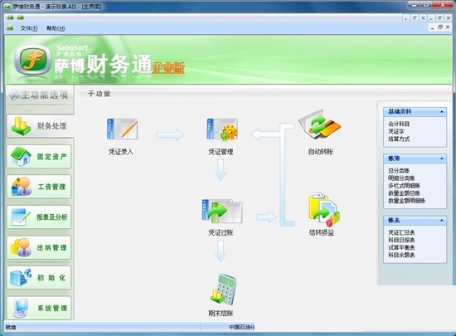The image size is (456, 336).
Task: Click the 子功能 header label
Action: (x=99, y=94)
